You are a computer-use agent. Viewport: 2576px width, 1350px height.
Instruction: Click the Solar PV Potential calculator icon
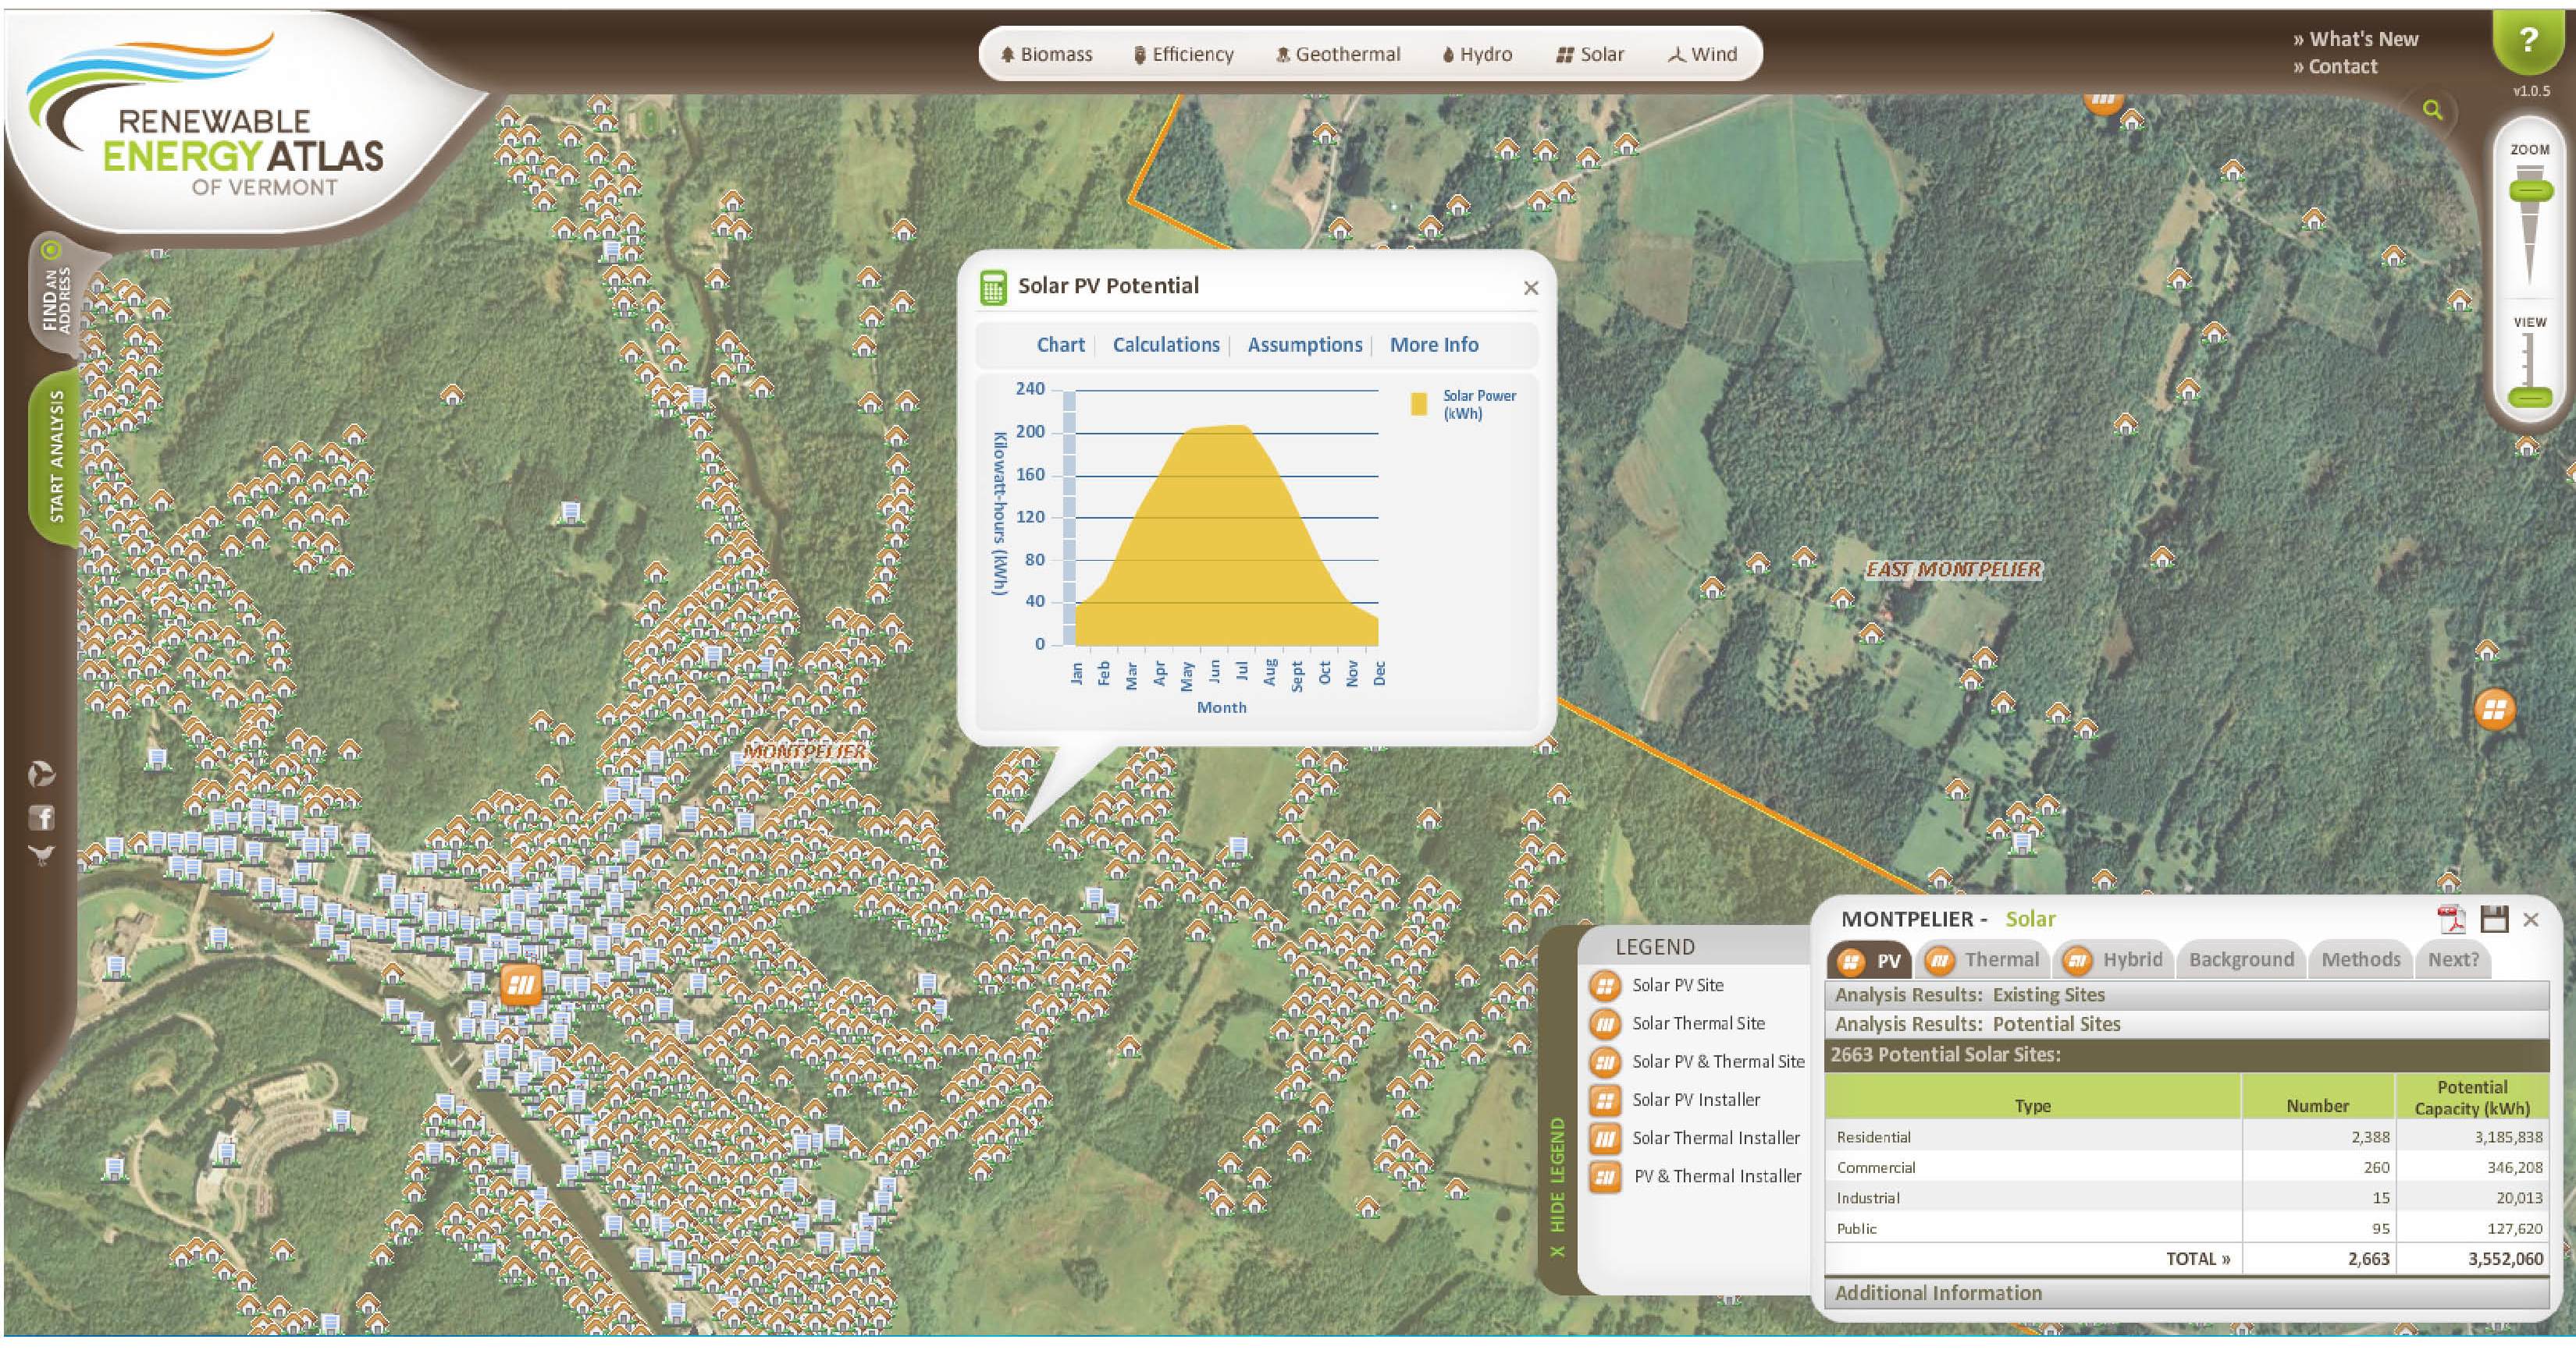pos(992,288)
